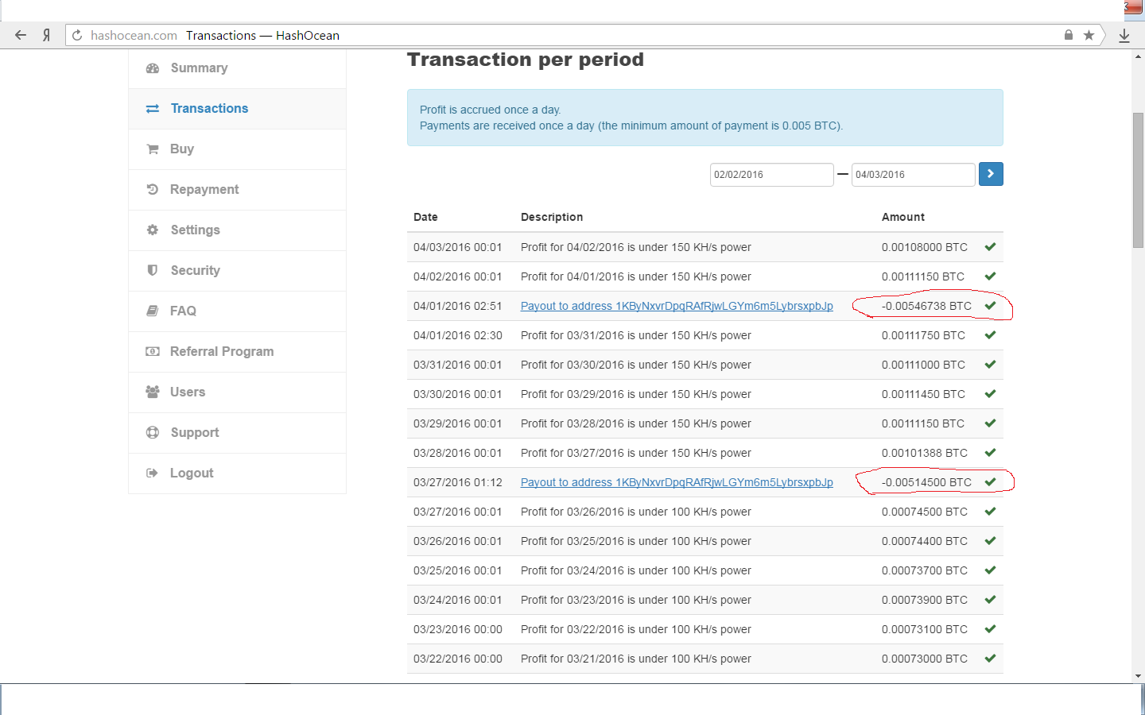Click the end date field 04/03/2016

point(912,175)
